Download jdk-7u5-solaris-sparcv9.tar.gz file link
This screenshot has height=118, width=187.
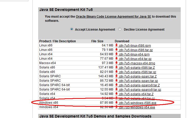tap(140, 89)
